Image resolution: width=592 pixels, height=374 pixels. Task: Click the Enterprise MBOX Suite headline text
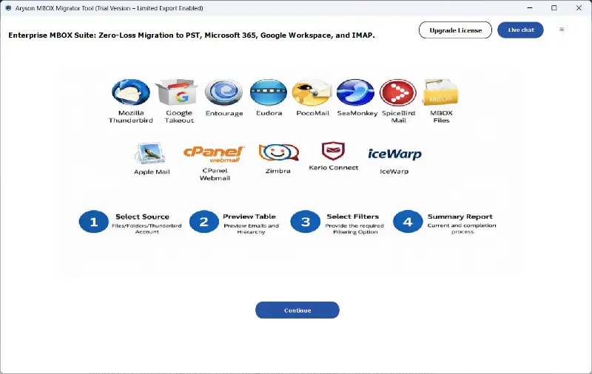pos(192,35)
